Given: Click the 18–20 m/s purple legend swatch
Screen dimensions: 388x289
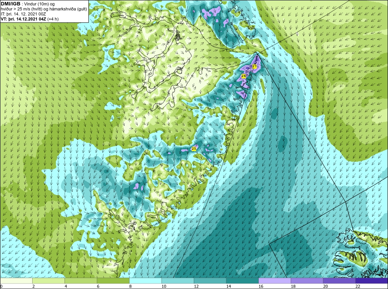Looking at the screenshot, I should pyautogui.click(x=307, y=281).
